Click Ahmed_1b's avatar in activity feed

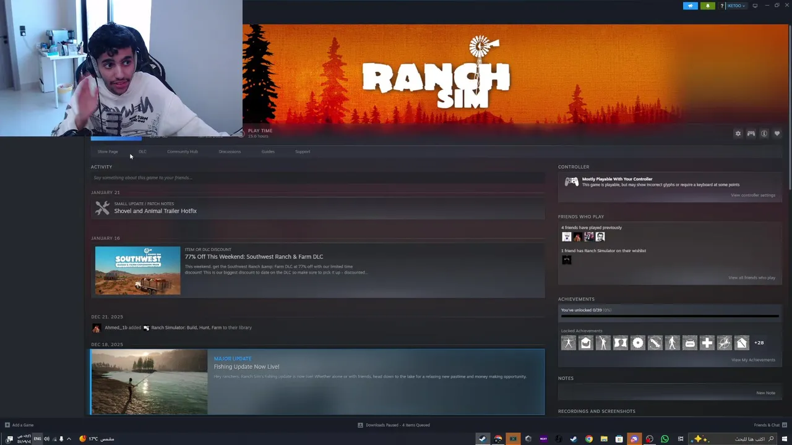click(x=96, y=328)
